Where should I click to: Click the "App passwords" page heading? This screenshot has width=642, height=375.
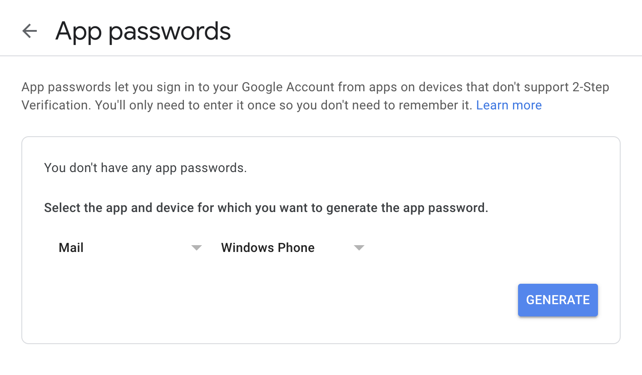143,31
